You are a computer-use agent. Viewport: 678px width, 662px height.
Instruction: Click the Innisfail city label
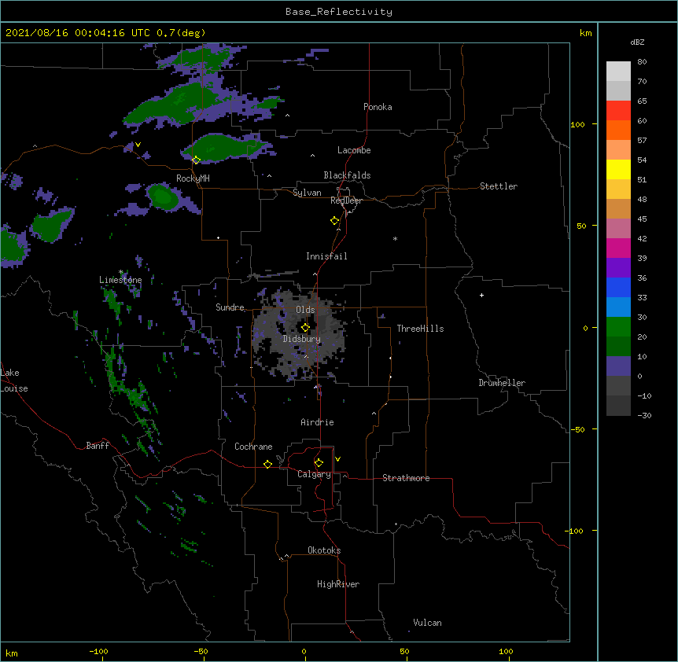point(326,256)
